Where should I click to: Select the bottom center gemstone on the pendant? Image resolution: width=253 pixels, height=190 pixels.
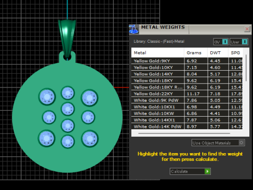point(67,141)
